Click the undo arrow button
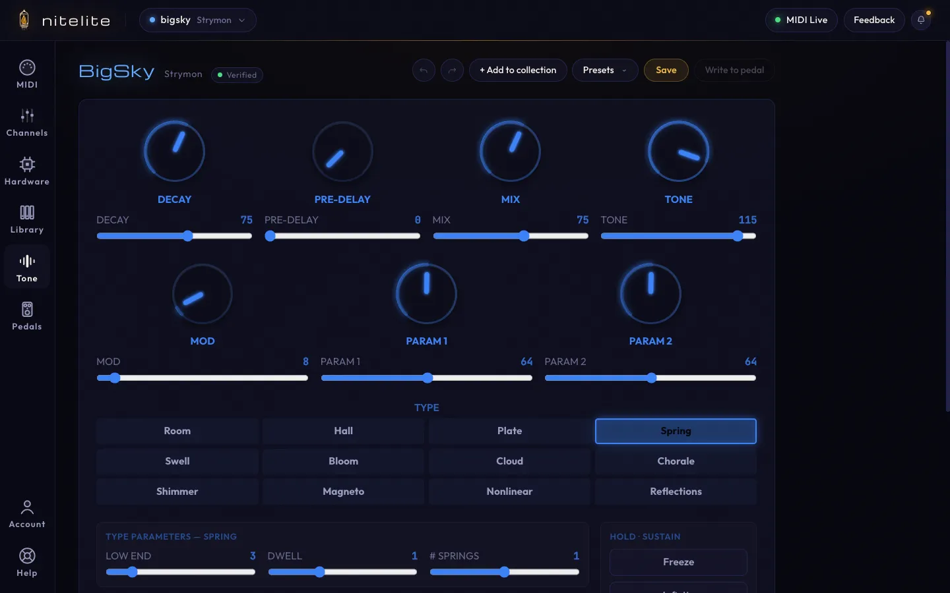Viewport: 950px width, 593px height. [424, 70]
